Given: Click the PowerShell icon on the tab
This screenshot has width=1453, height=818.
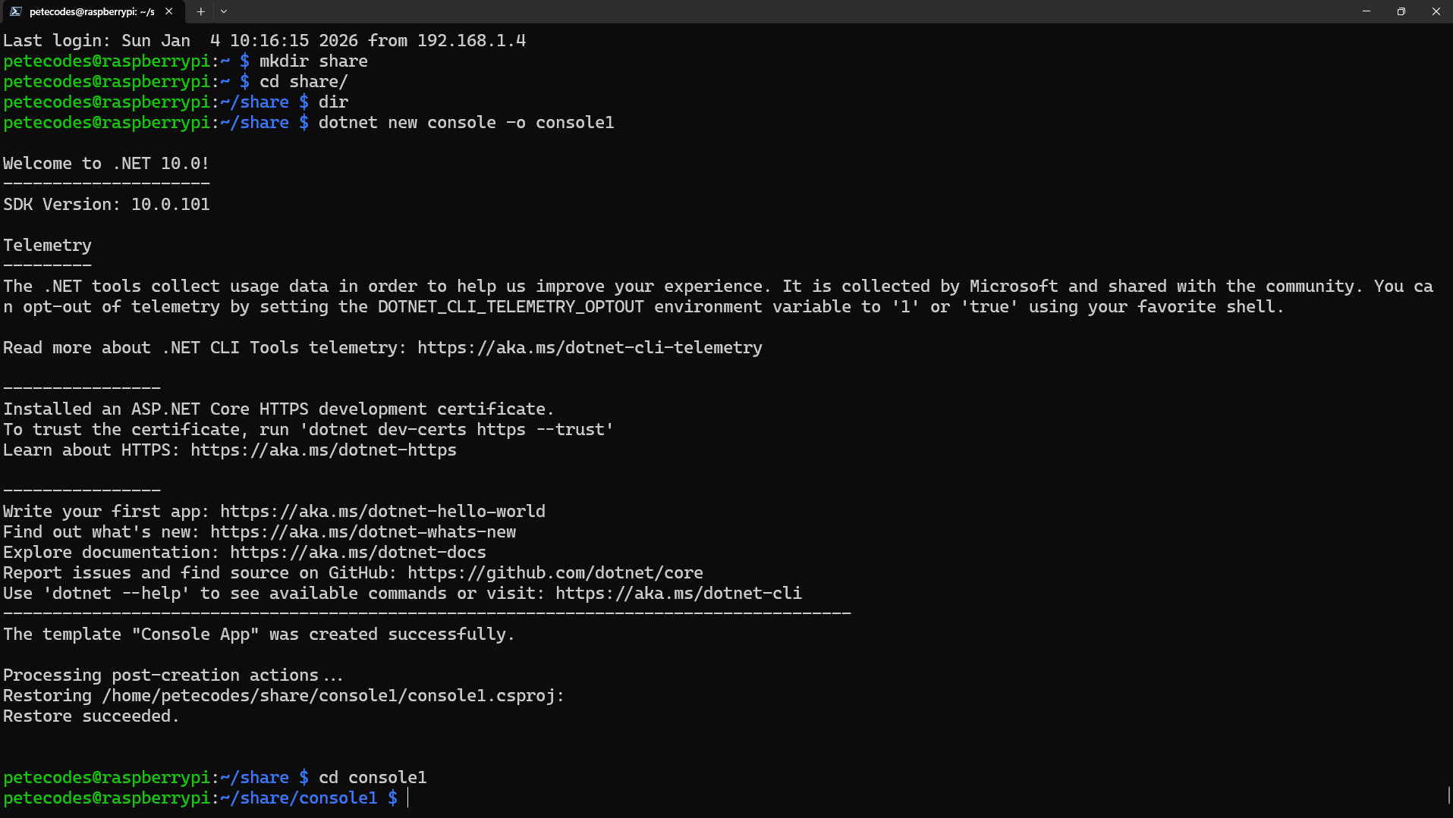Looking at the screenshot, I should click(x=15, y=11).
